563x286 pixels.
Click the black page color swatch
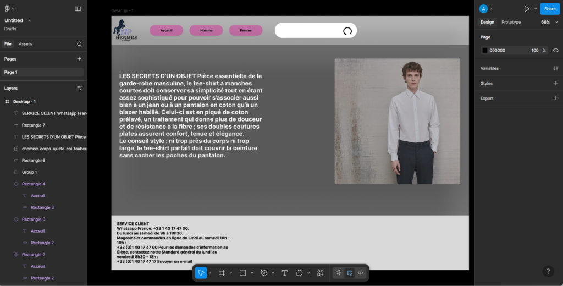[x=485, y=51]
